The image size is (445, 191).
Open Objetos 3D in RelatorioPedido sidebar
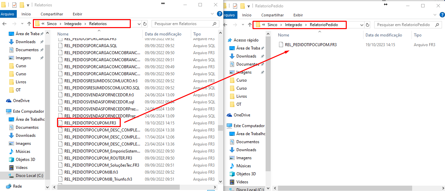tap(246, 174)
